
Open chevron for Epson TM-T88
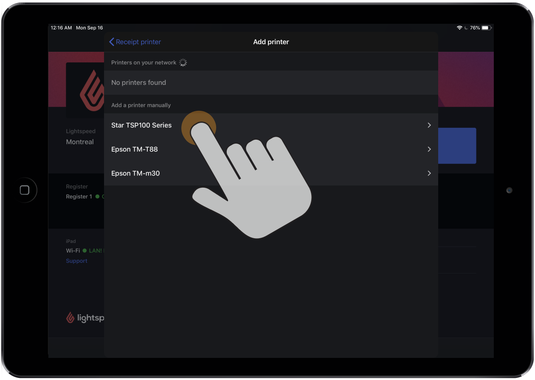[429, 149]
